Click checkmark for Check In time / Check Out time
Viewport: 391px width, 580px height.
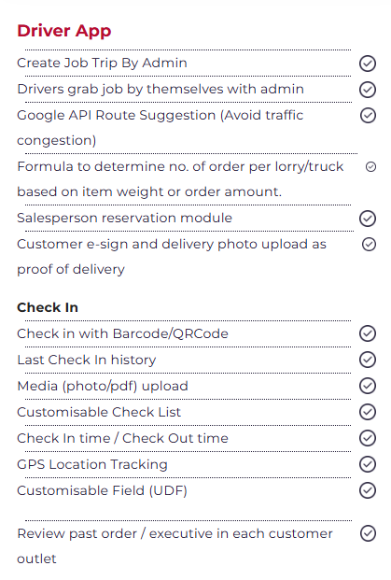[368, 438]
